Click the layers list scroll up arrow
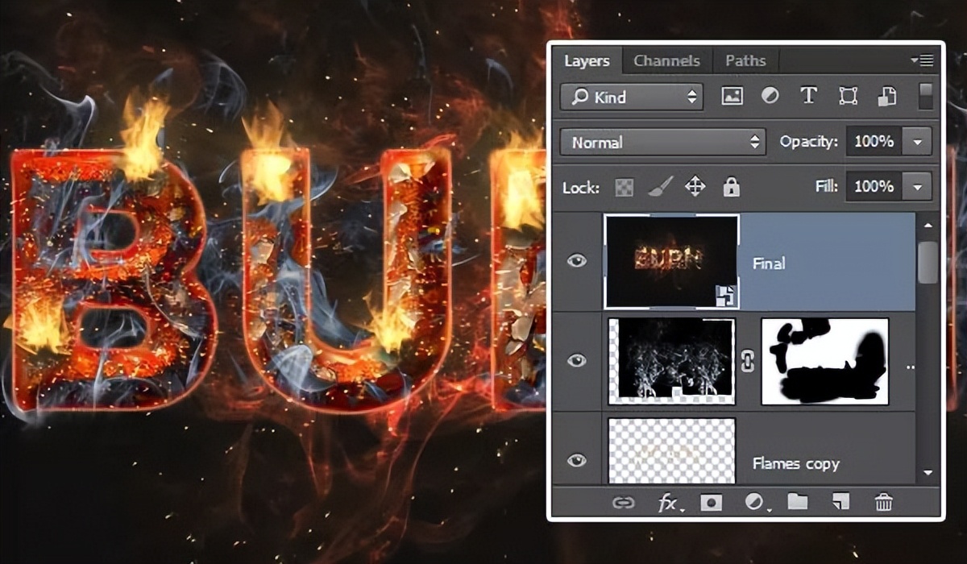 [x=928, y=226]
